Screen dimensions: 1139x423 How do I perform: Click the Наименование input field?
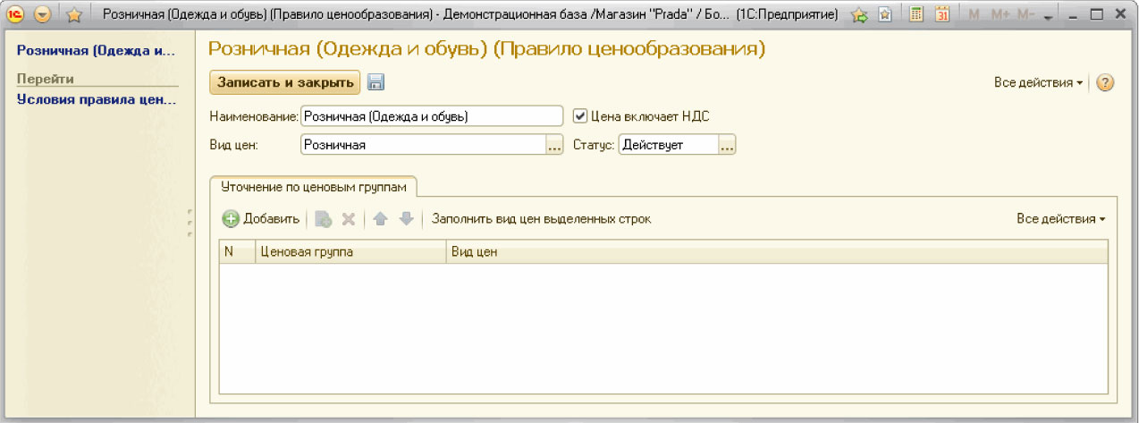click(432, 116)
